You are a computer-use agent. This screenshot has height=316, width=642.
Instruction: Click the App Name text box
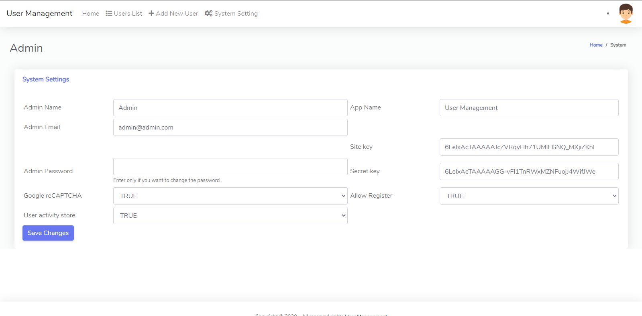(529, 107)
